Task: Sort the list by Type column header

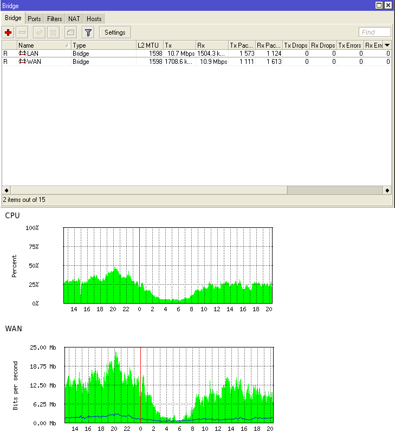Action: pos(103,45)
